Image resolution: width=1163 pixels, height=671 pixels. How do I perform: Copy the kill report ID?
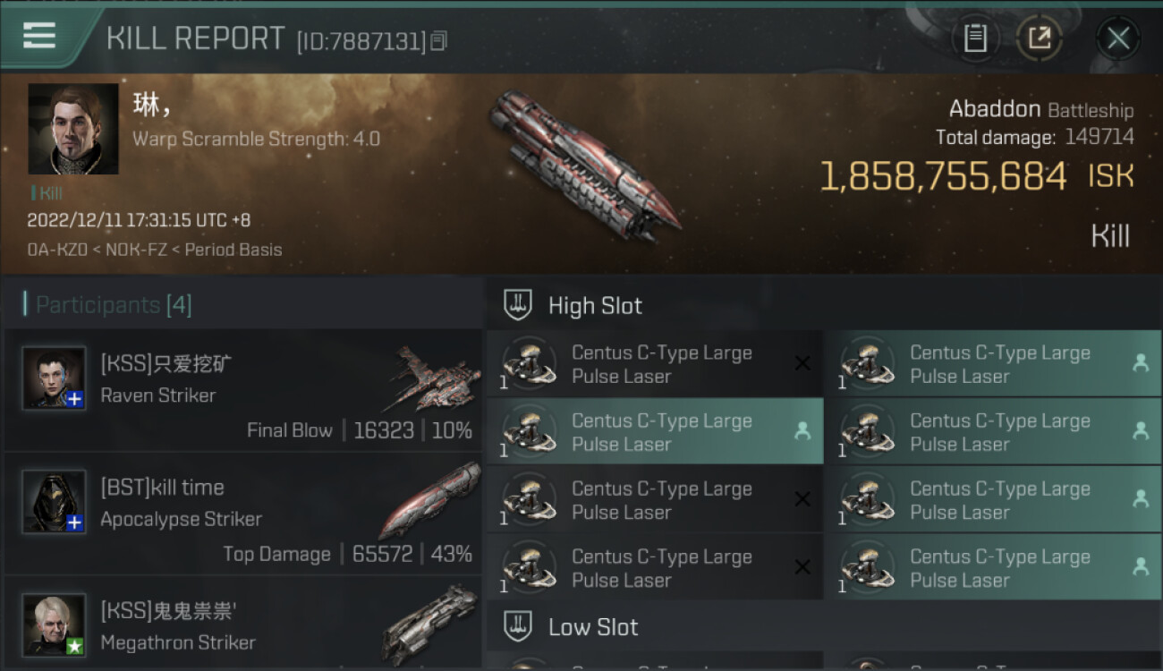pyautogui.click(x=438, y=40)
